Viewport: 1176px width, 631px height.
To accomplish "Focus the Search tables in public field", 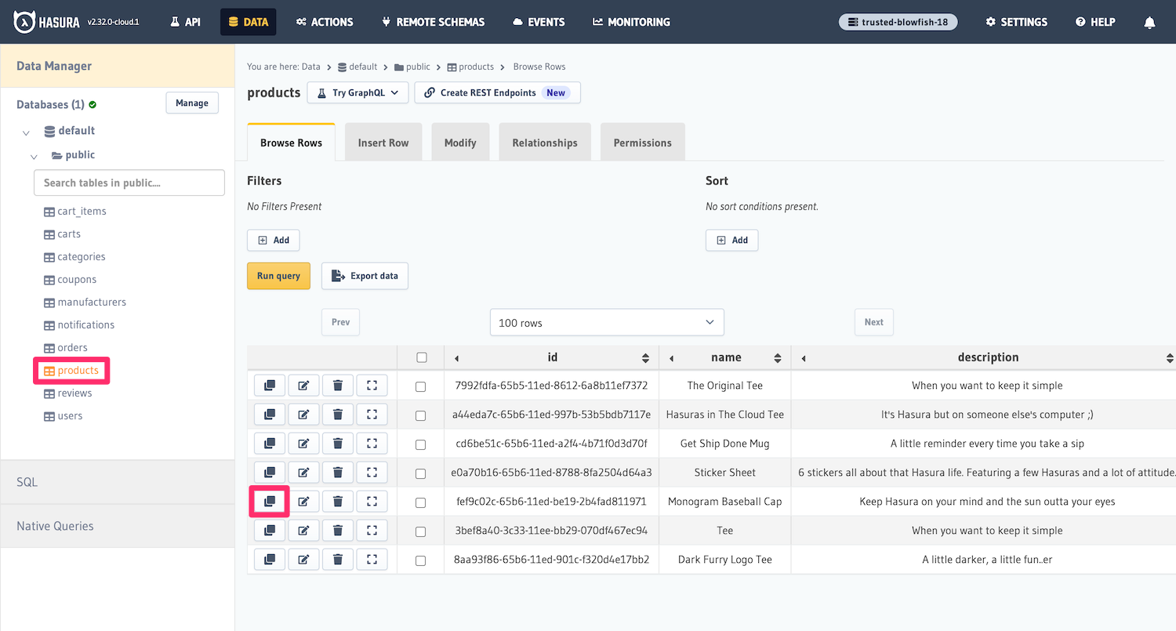I will (129, 183).
